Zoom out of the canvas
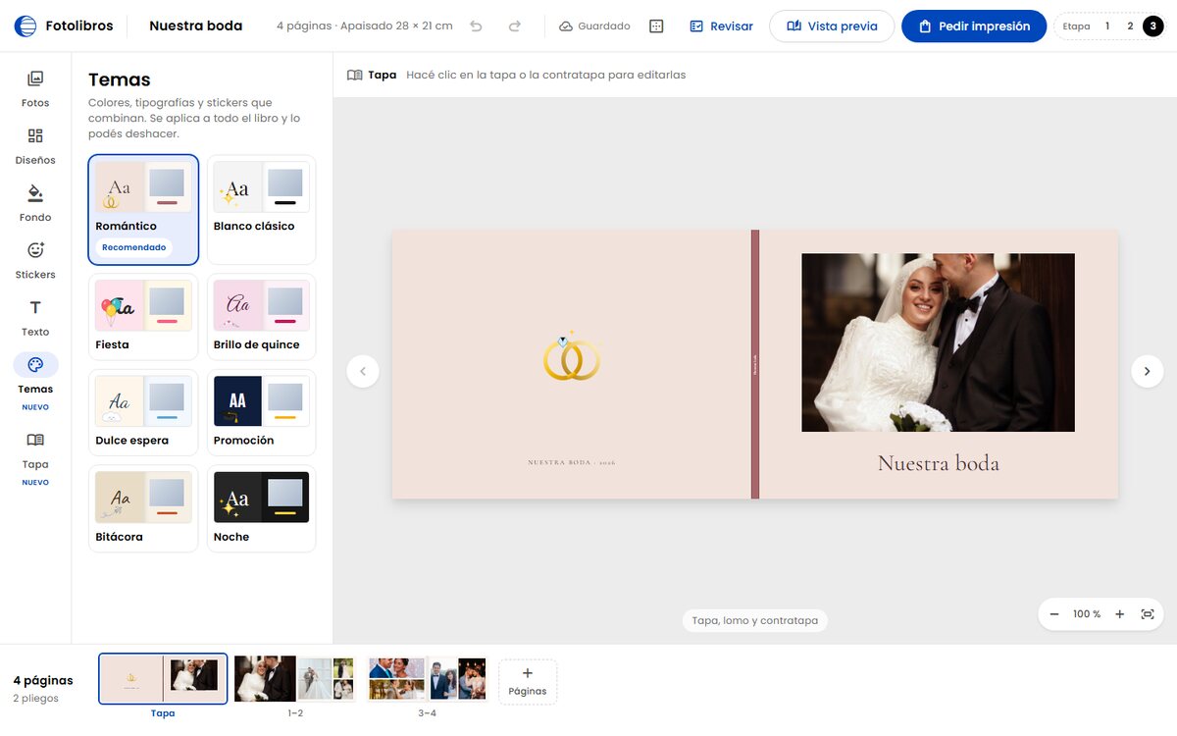This screenshot has width=1177, height=736. [x=1054, y=614]
